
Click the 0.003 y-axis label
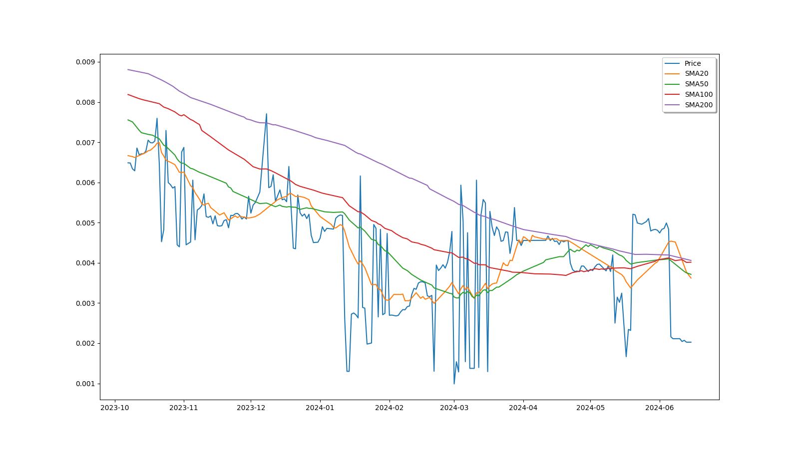point(85,303)
